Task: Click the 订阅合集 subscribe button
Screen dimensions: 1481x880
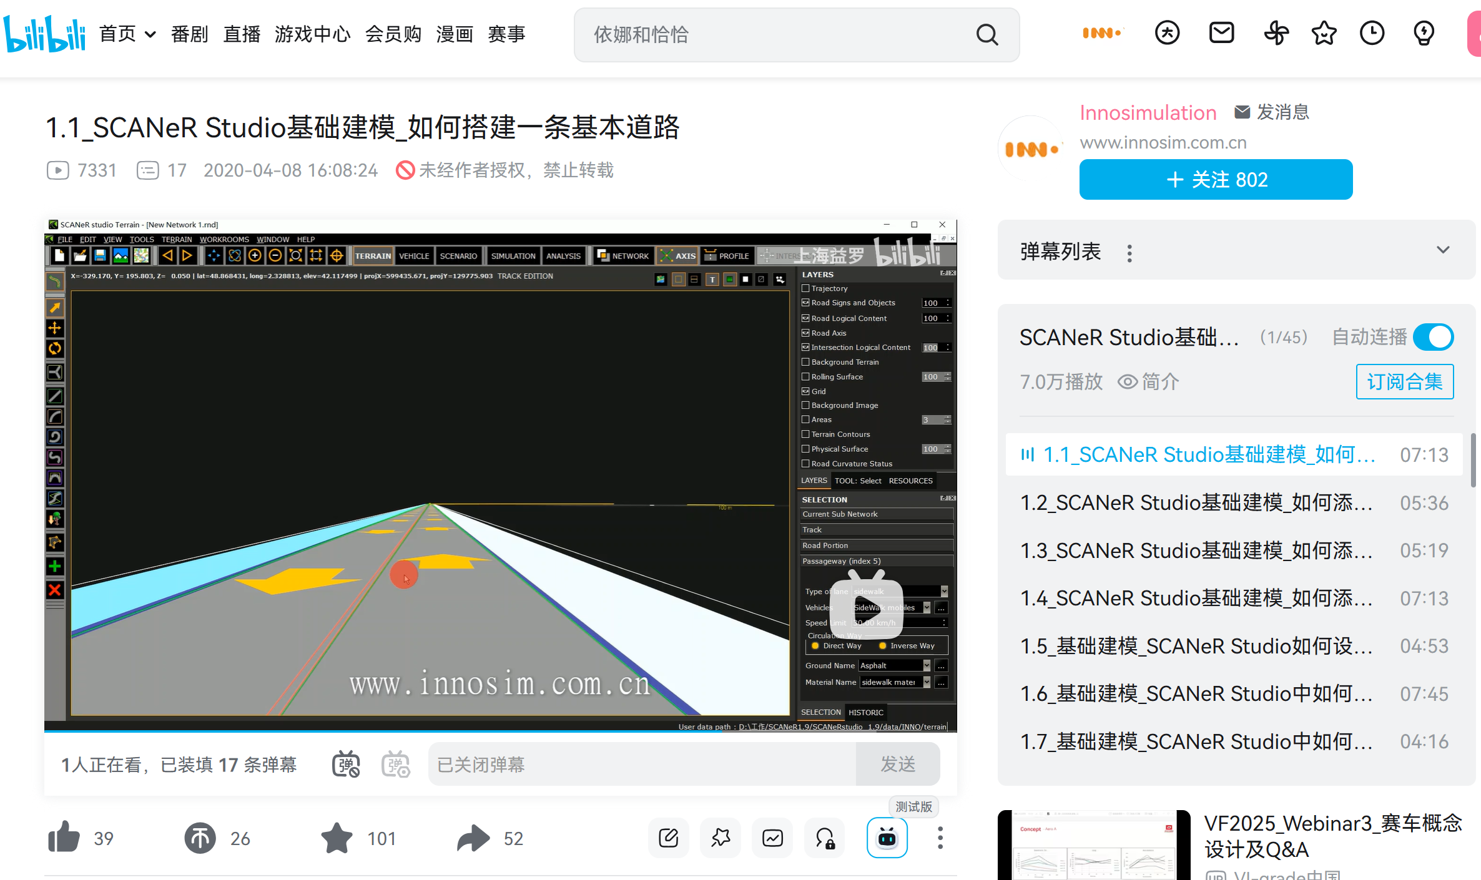Action: pyautogui.click(x=1404, y=381)
